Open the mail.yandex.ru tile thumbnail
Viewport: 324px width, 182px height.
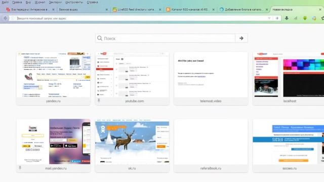[x=53, y=142]
